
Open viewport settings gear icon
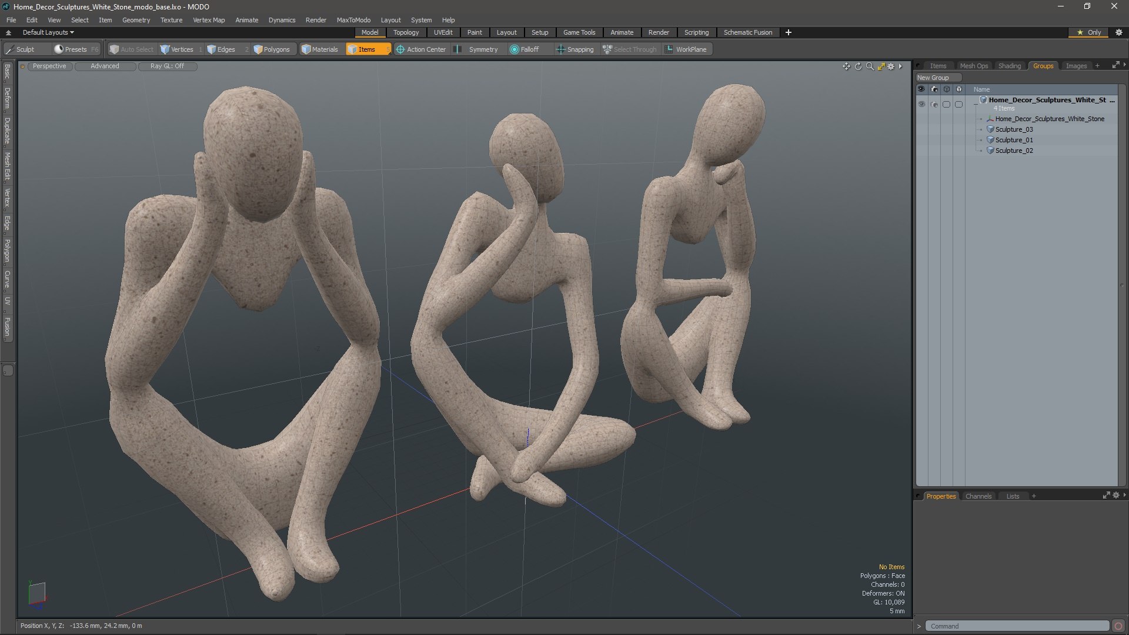(x=891, y=66)
